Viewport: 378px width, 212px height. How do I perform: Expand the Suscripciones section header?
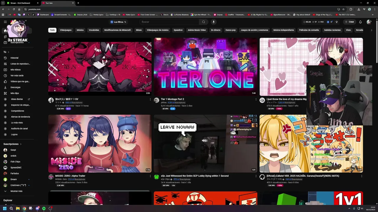pyautogui.click(x=12, y=144)
